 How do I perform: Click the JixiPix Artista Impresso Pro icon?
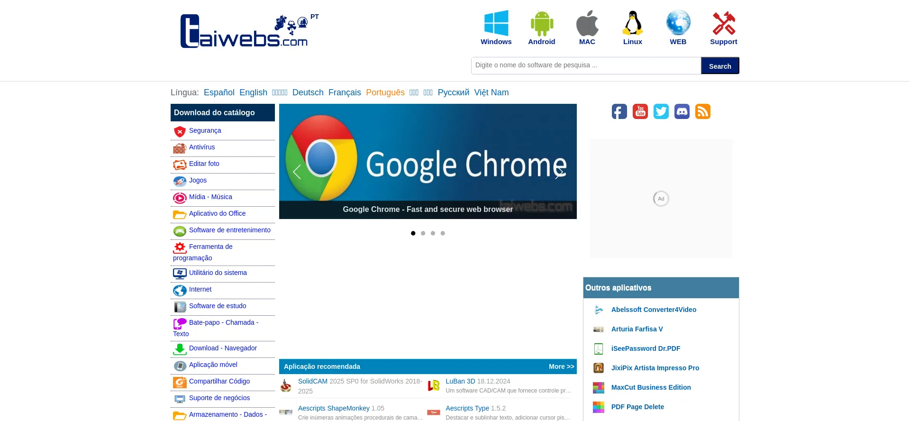599,368
